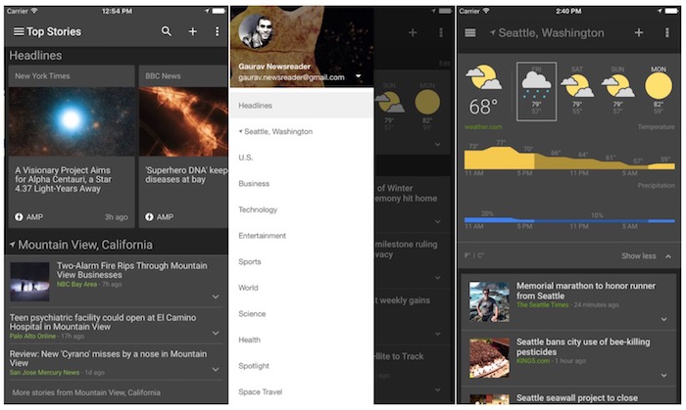Choose Space Travel from the side menu

(261, 390)
